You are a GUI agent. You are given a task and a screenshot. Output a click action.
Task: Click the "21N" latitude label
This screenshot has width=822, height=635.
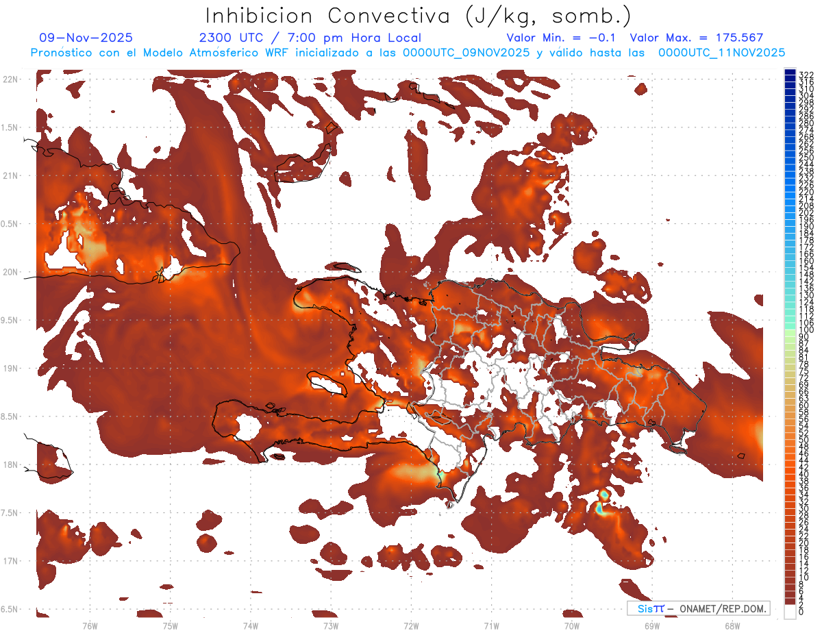tap(11, 176)
